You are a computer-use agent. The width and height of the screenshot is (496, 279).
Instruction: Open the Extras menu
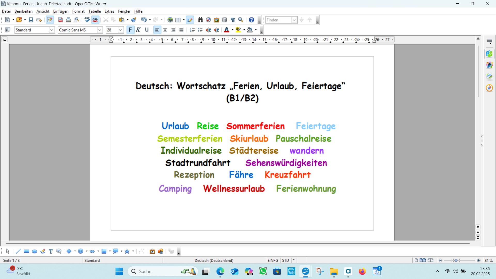pyautogui.click(x=110, y=11)
